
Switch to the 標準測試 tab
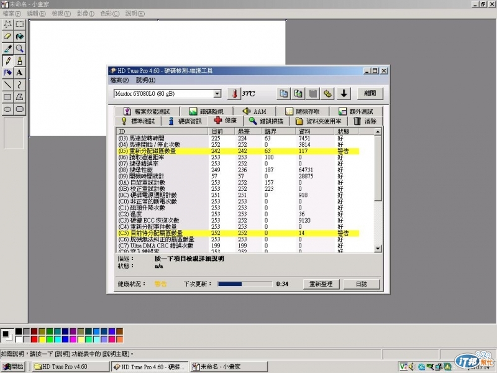pos(138,121)
